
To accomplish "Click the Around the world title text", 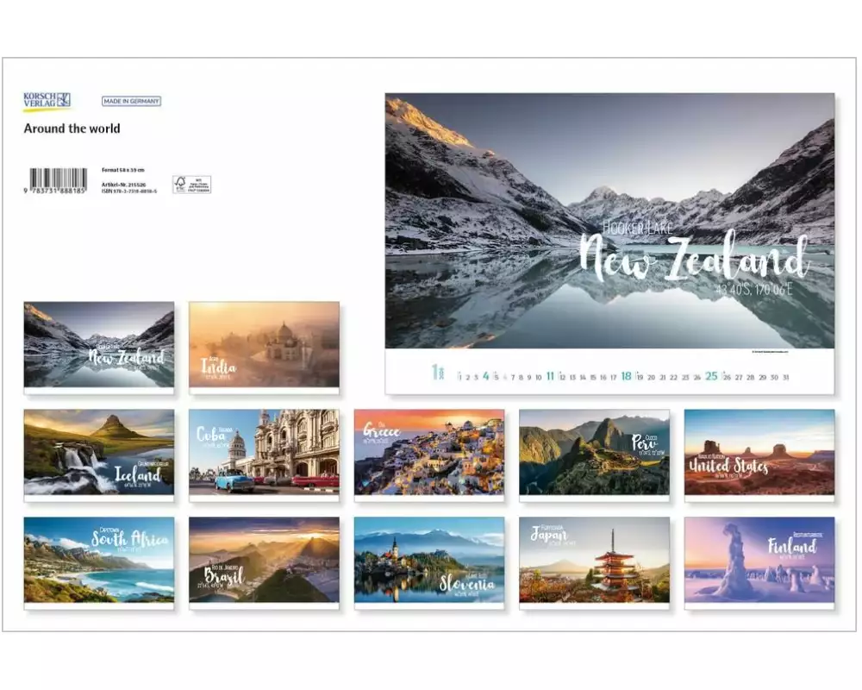I will click(72, 129).
